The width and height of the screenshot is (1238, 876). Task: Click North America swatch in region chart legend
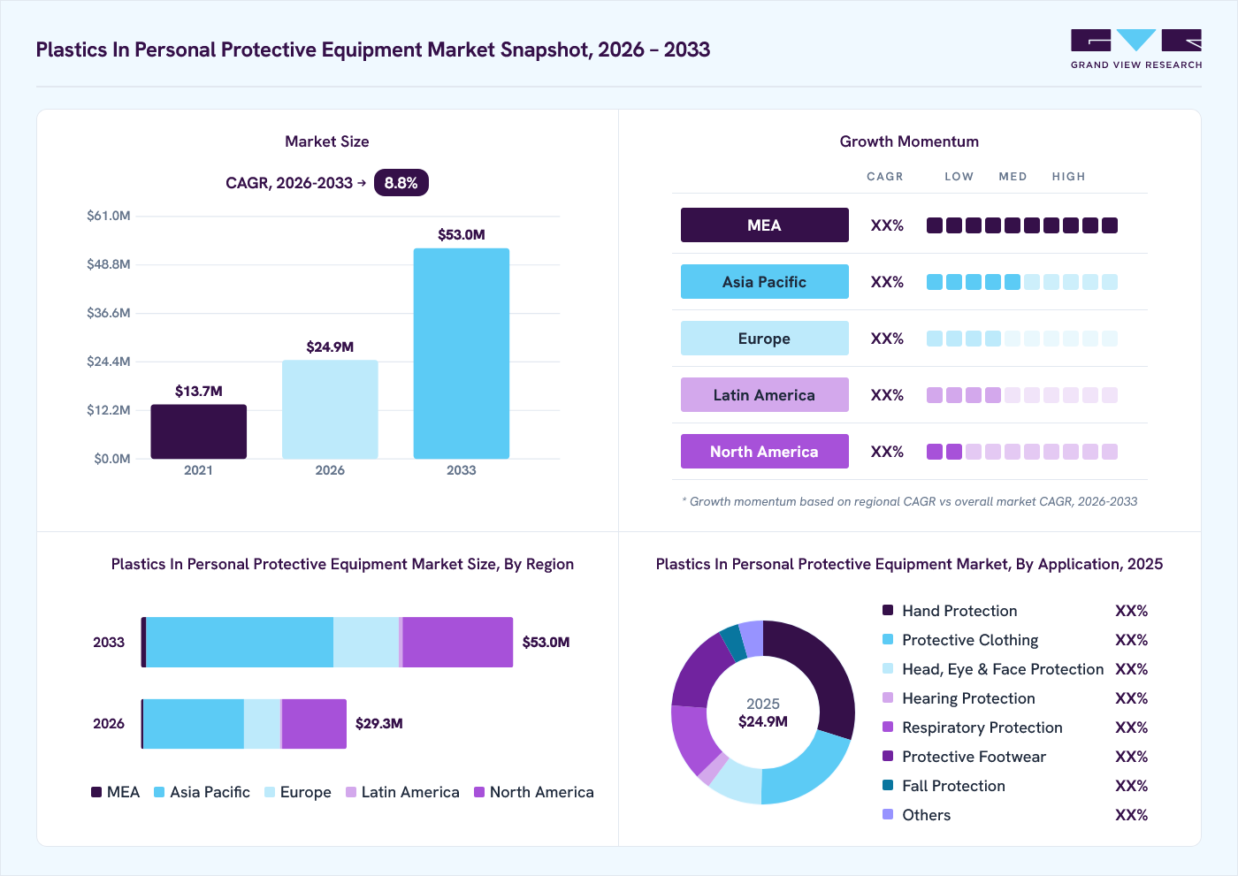479,792
